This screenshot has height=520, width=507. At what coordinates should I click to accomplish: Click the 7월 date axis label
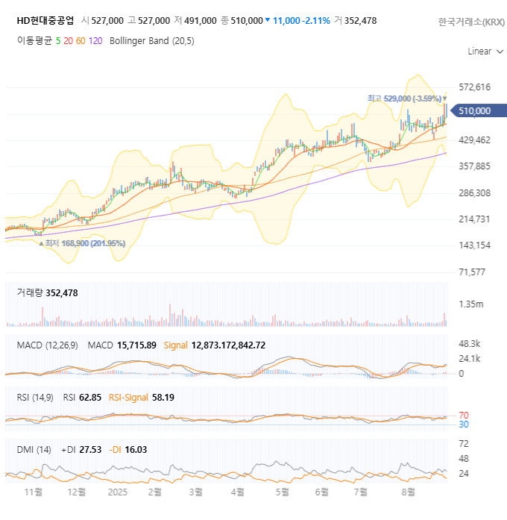361,492
